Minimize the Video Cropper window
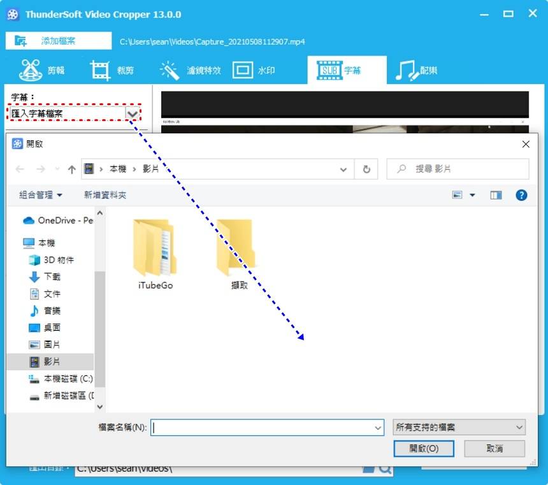548x485 pixels. [x=484, y=15]
